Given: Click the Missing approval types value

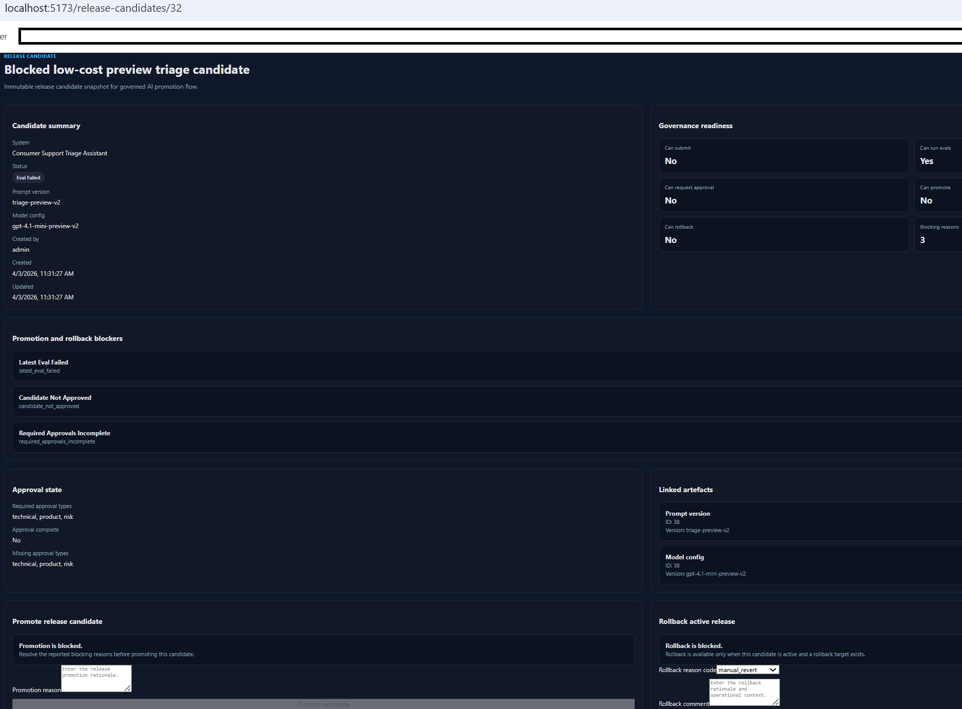Looking at the screenshot, I should click(43, 564).
